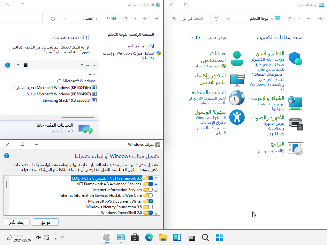Uncheck Microsoft XPS Document Writer
This screenshot has height=245, width=327.
(151, 201)
